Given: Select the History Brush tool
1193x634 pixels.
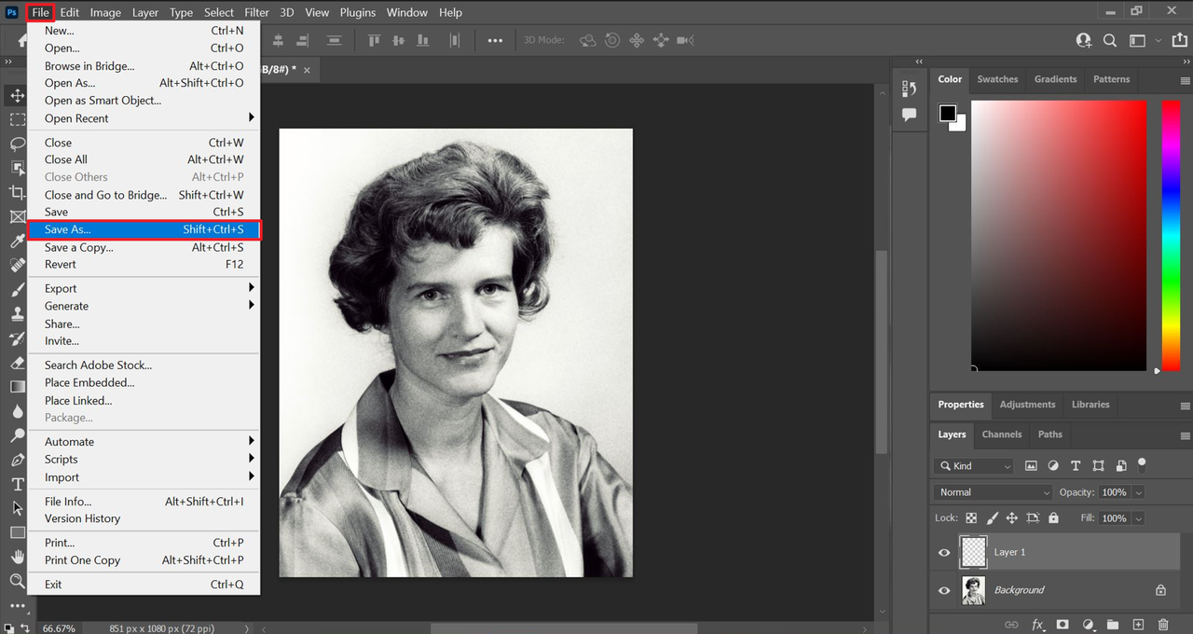Looking at the screenshot, I should point(18,338).
